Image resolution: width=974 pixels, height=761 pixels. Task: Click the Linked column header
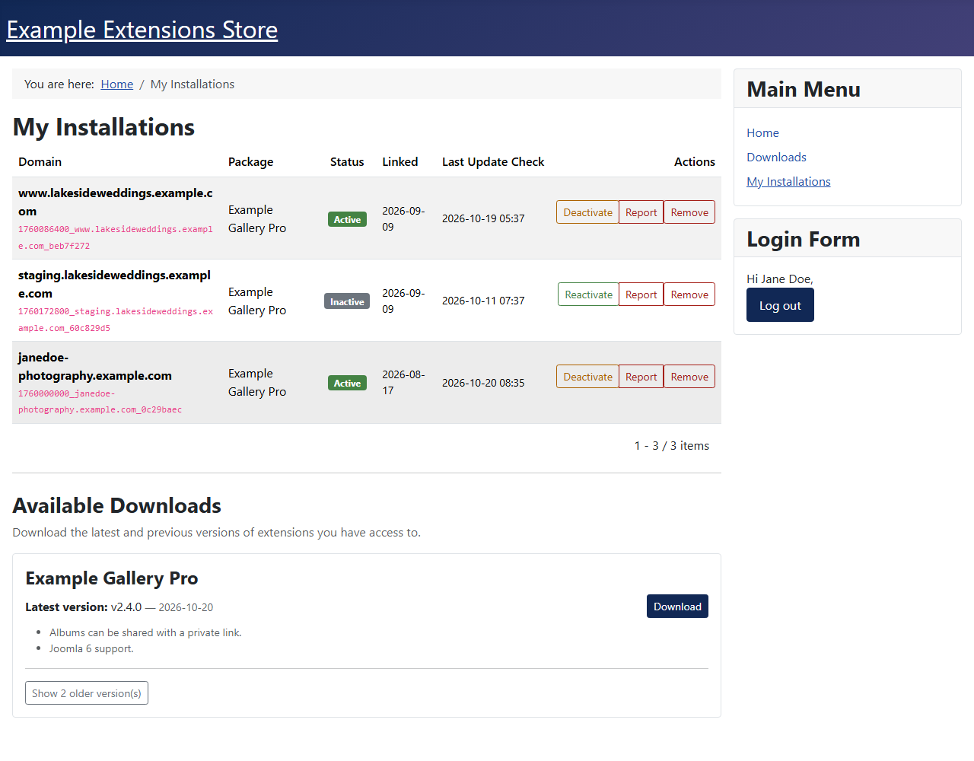(x=400, y=161)
